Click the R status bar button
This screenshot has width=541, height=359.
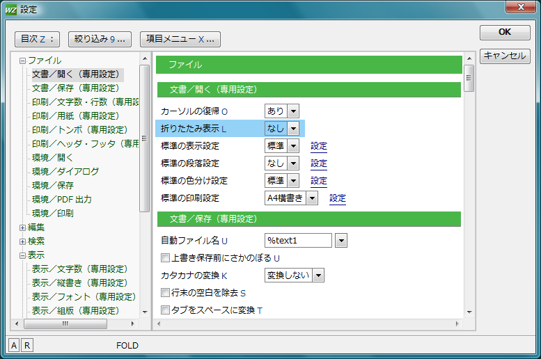tap(27, 346)
